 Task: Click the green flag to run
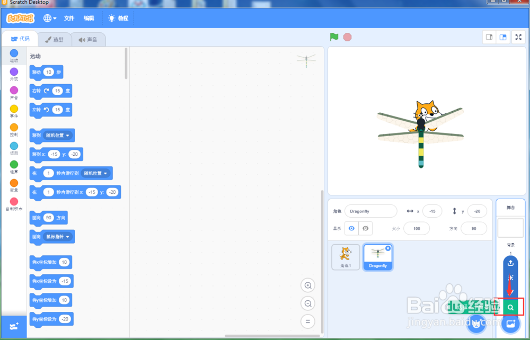(334, 37)
